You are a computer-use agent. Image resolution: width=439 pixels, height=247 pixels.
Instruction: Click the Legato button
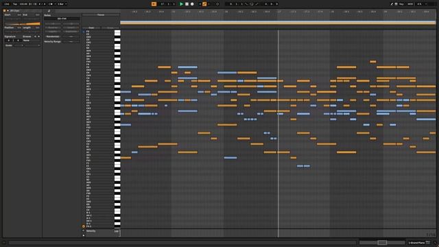click(x=53, y=32)
